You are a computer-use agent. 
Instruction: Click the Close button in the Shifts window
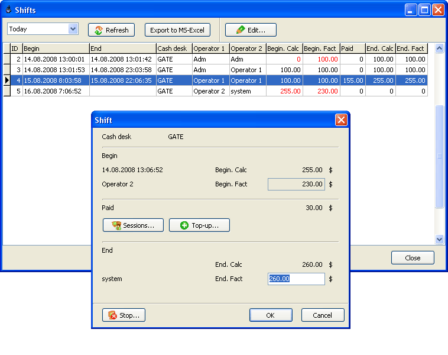pyautogui.click(x=413, y=258)
